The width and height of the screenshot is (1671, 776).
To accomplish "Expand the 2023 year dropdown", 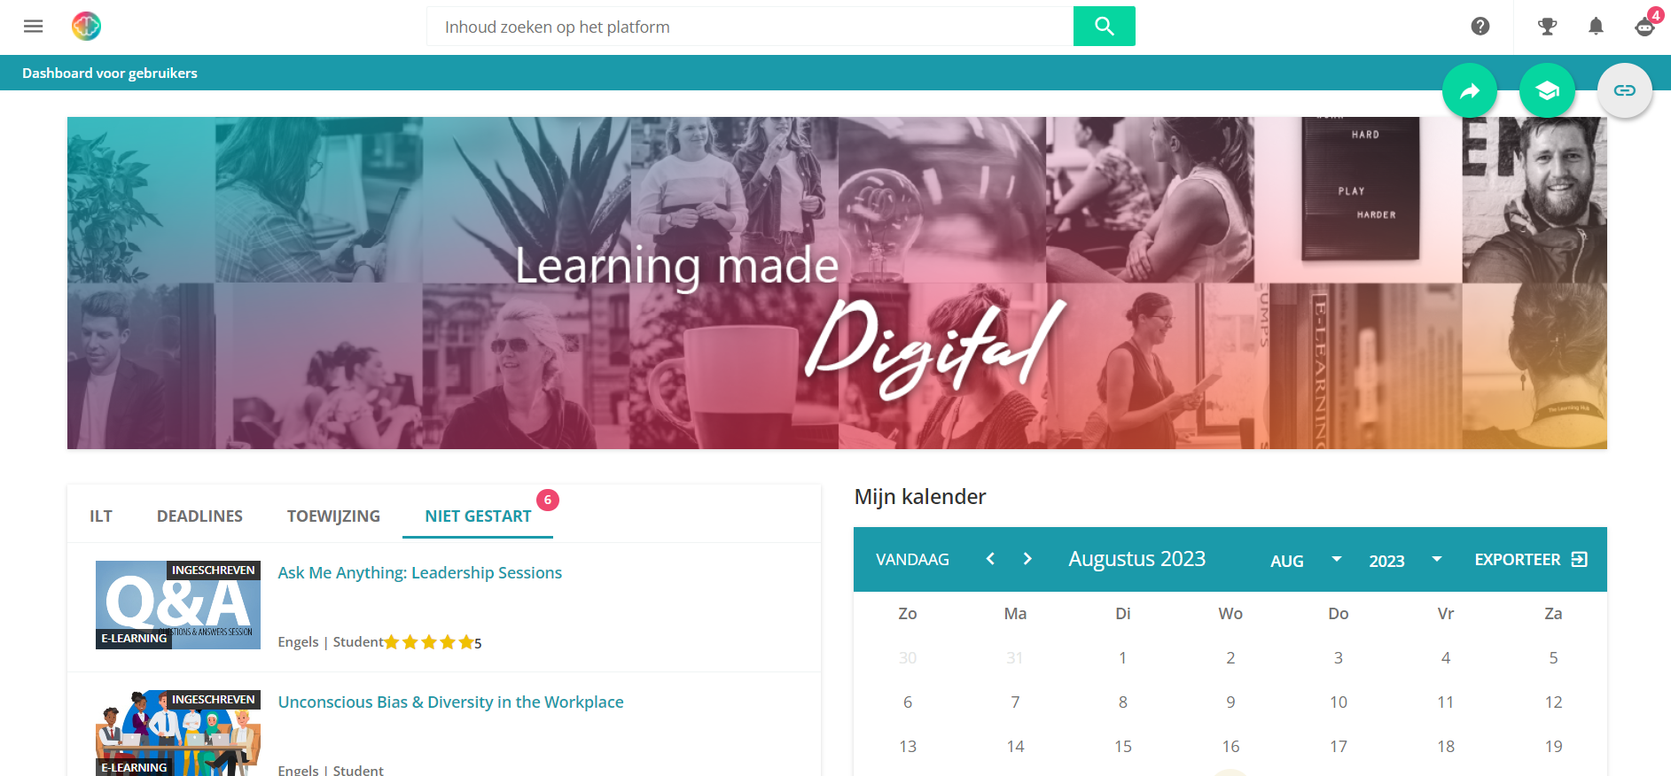I will [1405, 560].
